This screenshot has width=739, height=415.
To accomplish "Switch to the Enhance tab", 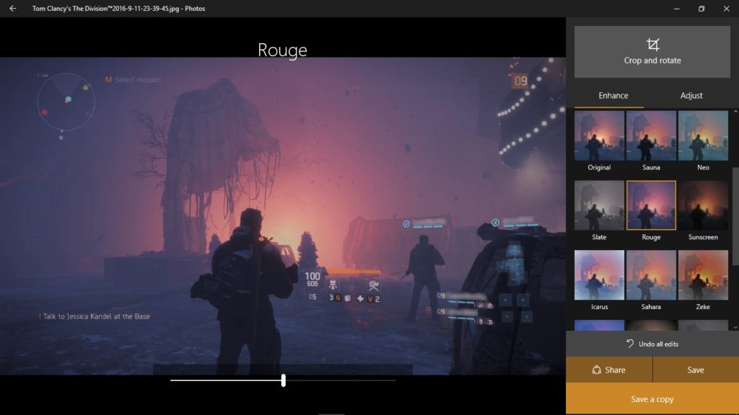I will (x=613, y=95).
